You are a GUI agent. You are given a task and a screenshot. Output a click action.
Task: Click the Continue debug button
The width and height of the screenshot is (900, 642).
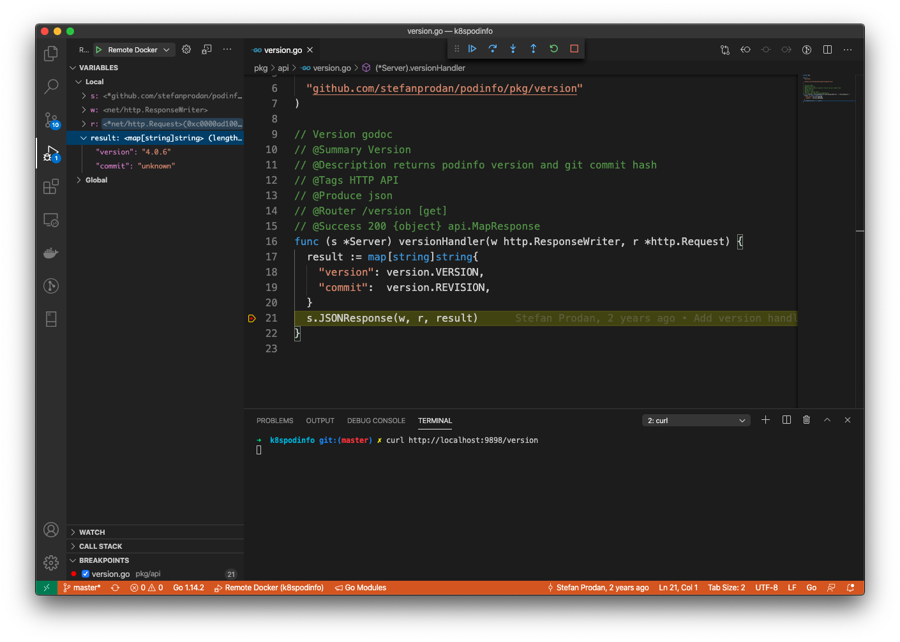pyautogui.click(x=472, y=49)
